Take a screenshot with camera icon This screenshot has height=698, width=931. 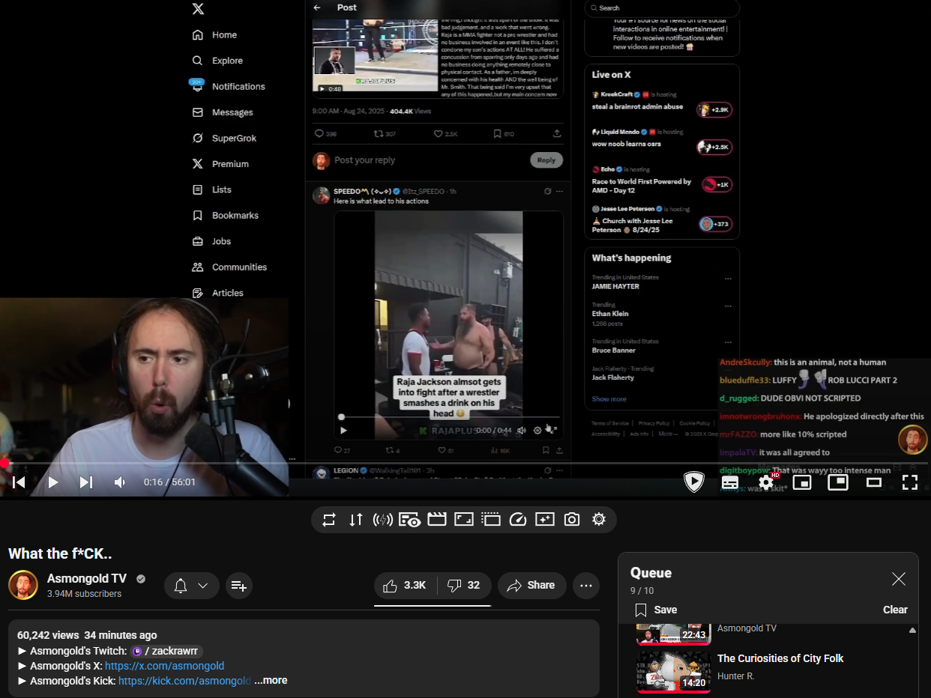[x=572, y=520]
